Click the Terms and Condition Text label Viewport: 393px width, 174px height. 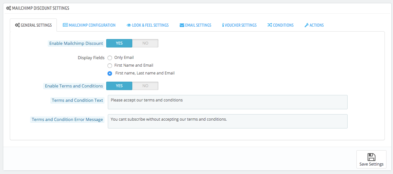tap(77, 100)
